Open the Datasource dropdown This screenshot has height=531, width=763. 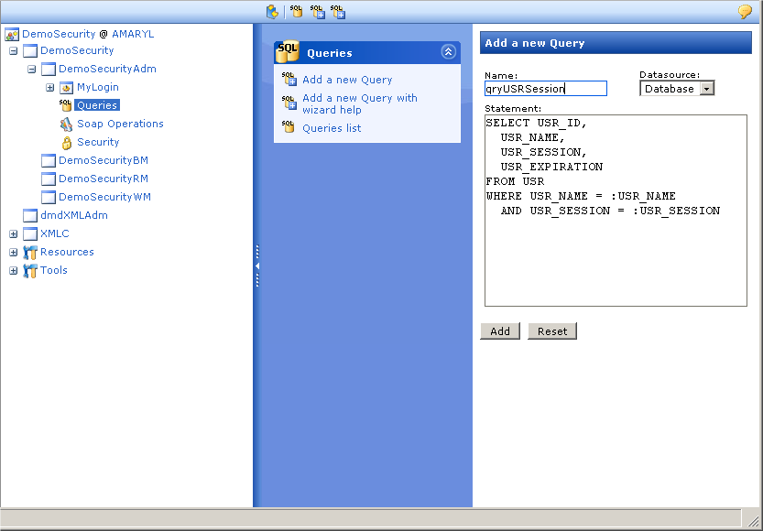point(705,89)
